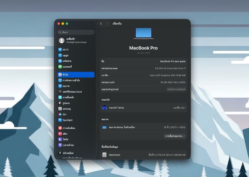Select the Desktop & Dock label
249x177 pixels.
click(72, 92)
